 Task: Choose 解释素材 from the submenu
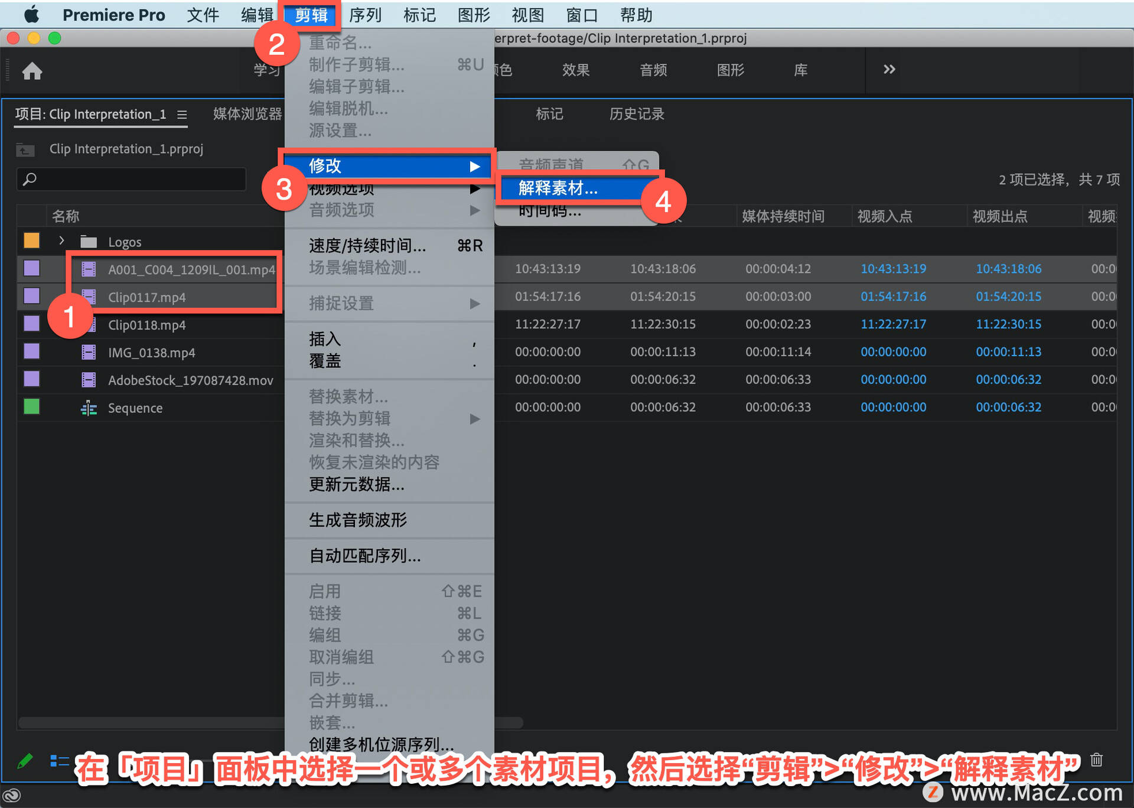[x=558, y=188]
